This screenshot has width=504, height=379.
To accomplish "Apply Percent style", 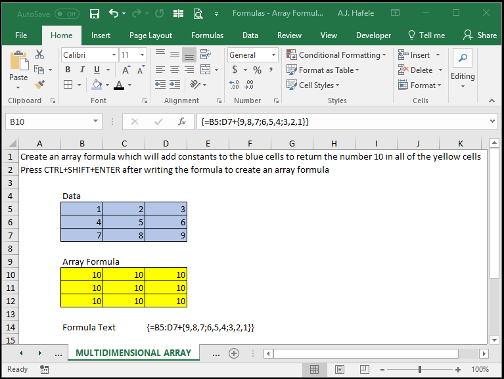I will coord(257,70).
